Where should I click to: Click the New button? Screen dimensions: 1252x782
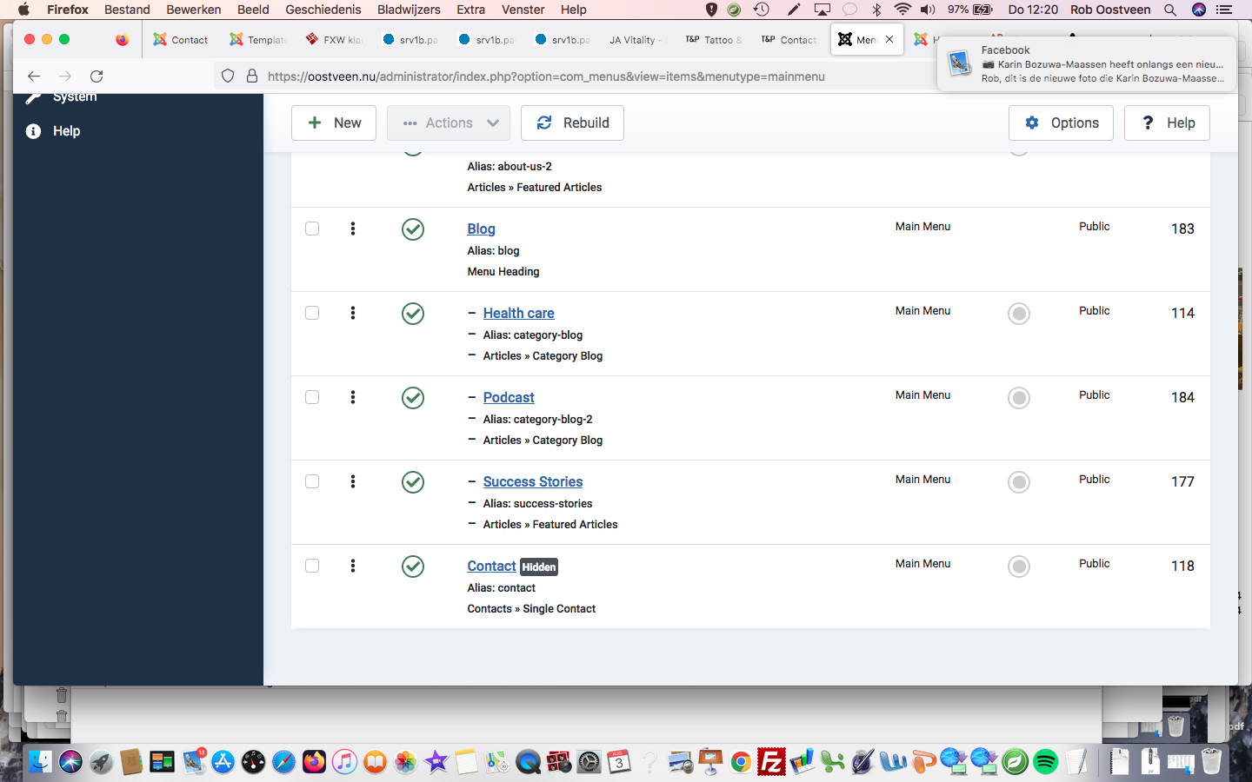coord(334,123)
